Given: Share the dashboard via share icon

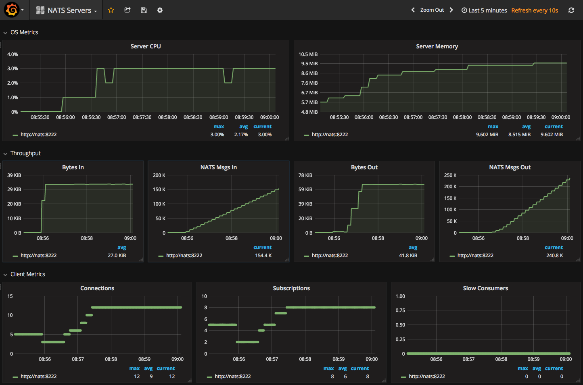Looking at the screenshot, I should tap(127, 10).
